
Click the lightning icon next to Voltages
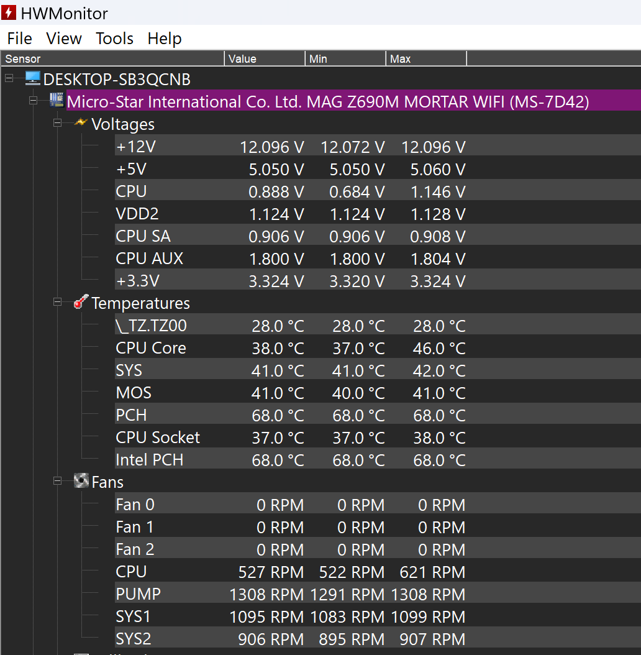pos(81,123)
